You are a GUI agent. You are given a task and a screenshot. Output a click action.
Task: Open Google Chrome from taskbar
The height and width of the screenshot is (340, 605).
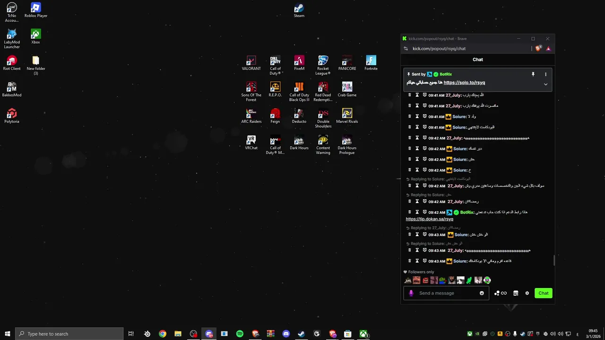[x=163, y=334]
